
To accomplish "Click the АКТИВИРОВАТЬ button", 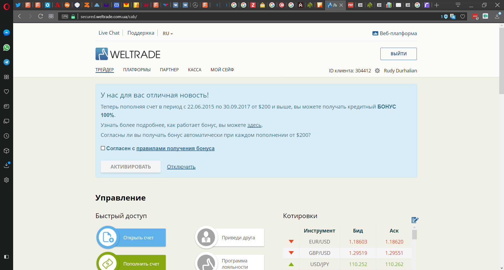I will point(131,167).
